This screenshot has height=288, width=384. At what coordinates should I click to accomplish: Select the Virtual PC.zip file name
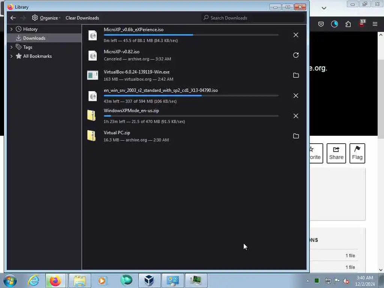[x=117, y=133]
